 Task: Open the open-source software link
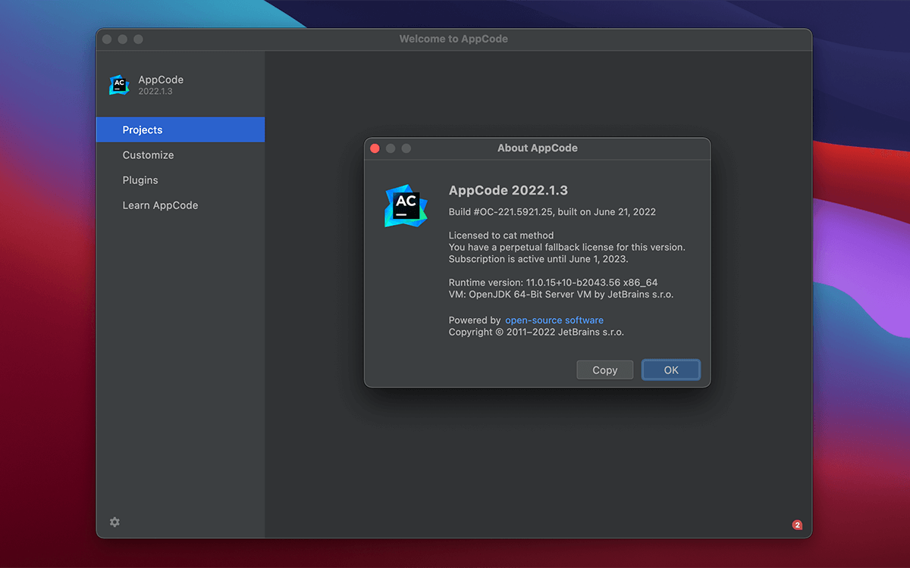pos(554,320)
